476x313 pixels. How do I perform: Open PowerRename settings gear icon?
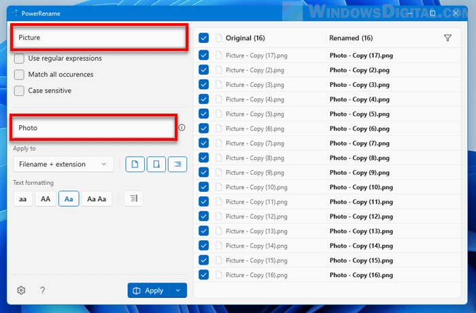click(21, 291)
